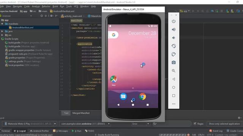Tap the phone's on-screen back button

(118, 105)
